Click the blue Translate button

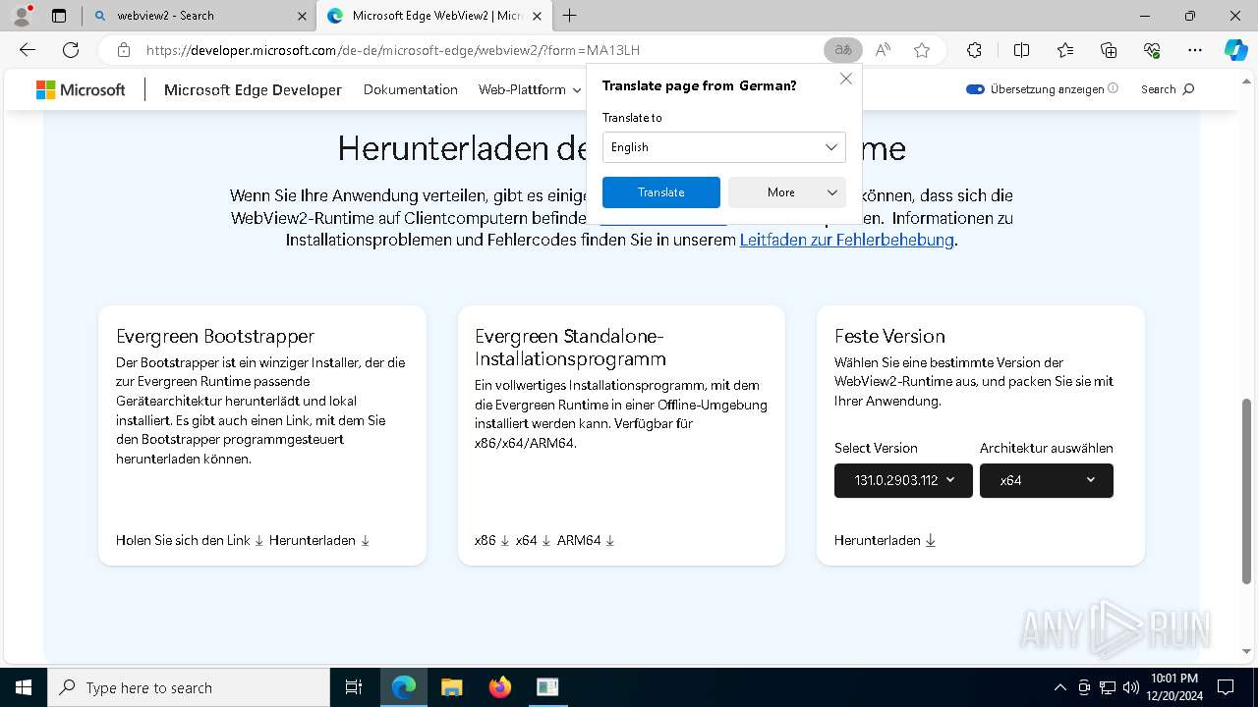(661, 192)
